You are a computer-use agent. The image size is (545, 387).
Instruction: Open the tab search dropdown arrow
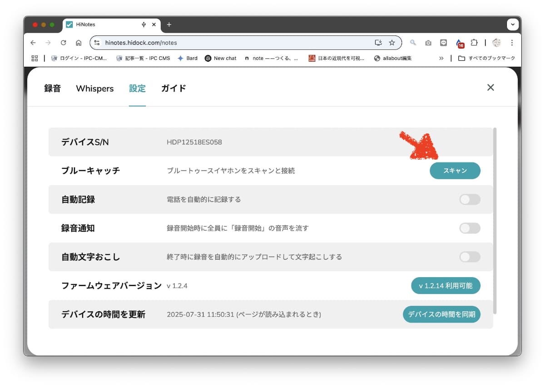click(512, 24)
